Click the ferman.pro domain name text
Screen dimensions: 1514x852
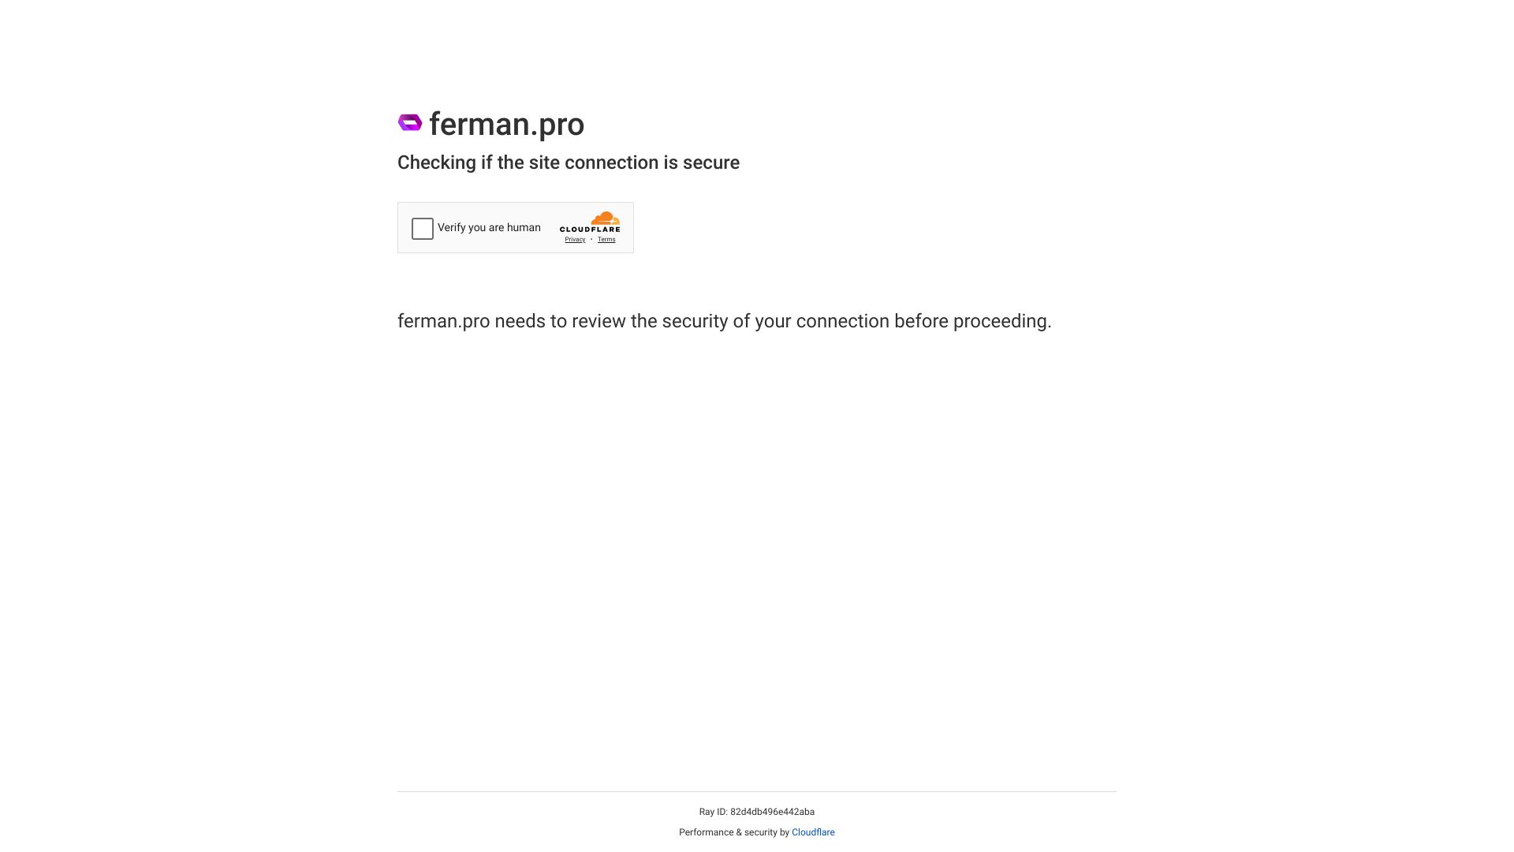tap(506, 124)
